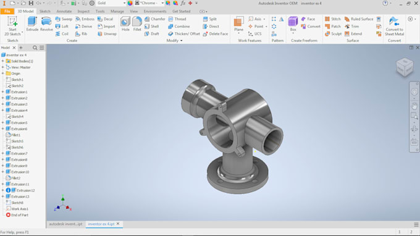Select the Fillet tool
420x236 pixels.
[137, 24]
